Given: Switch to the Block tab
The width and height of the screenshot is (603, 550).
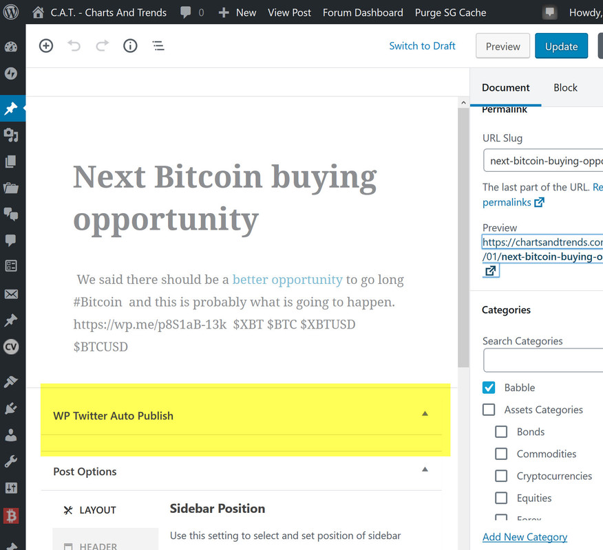Looking at the screenshot, I should tap(565, 87).
